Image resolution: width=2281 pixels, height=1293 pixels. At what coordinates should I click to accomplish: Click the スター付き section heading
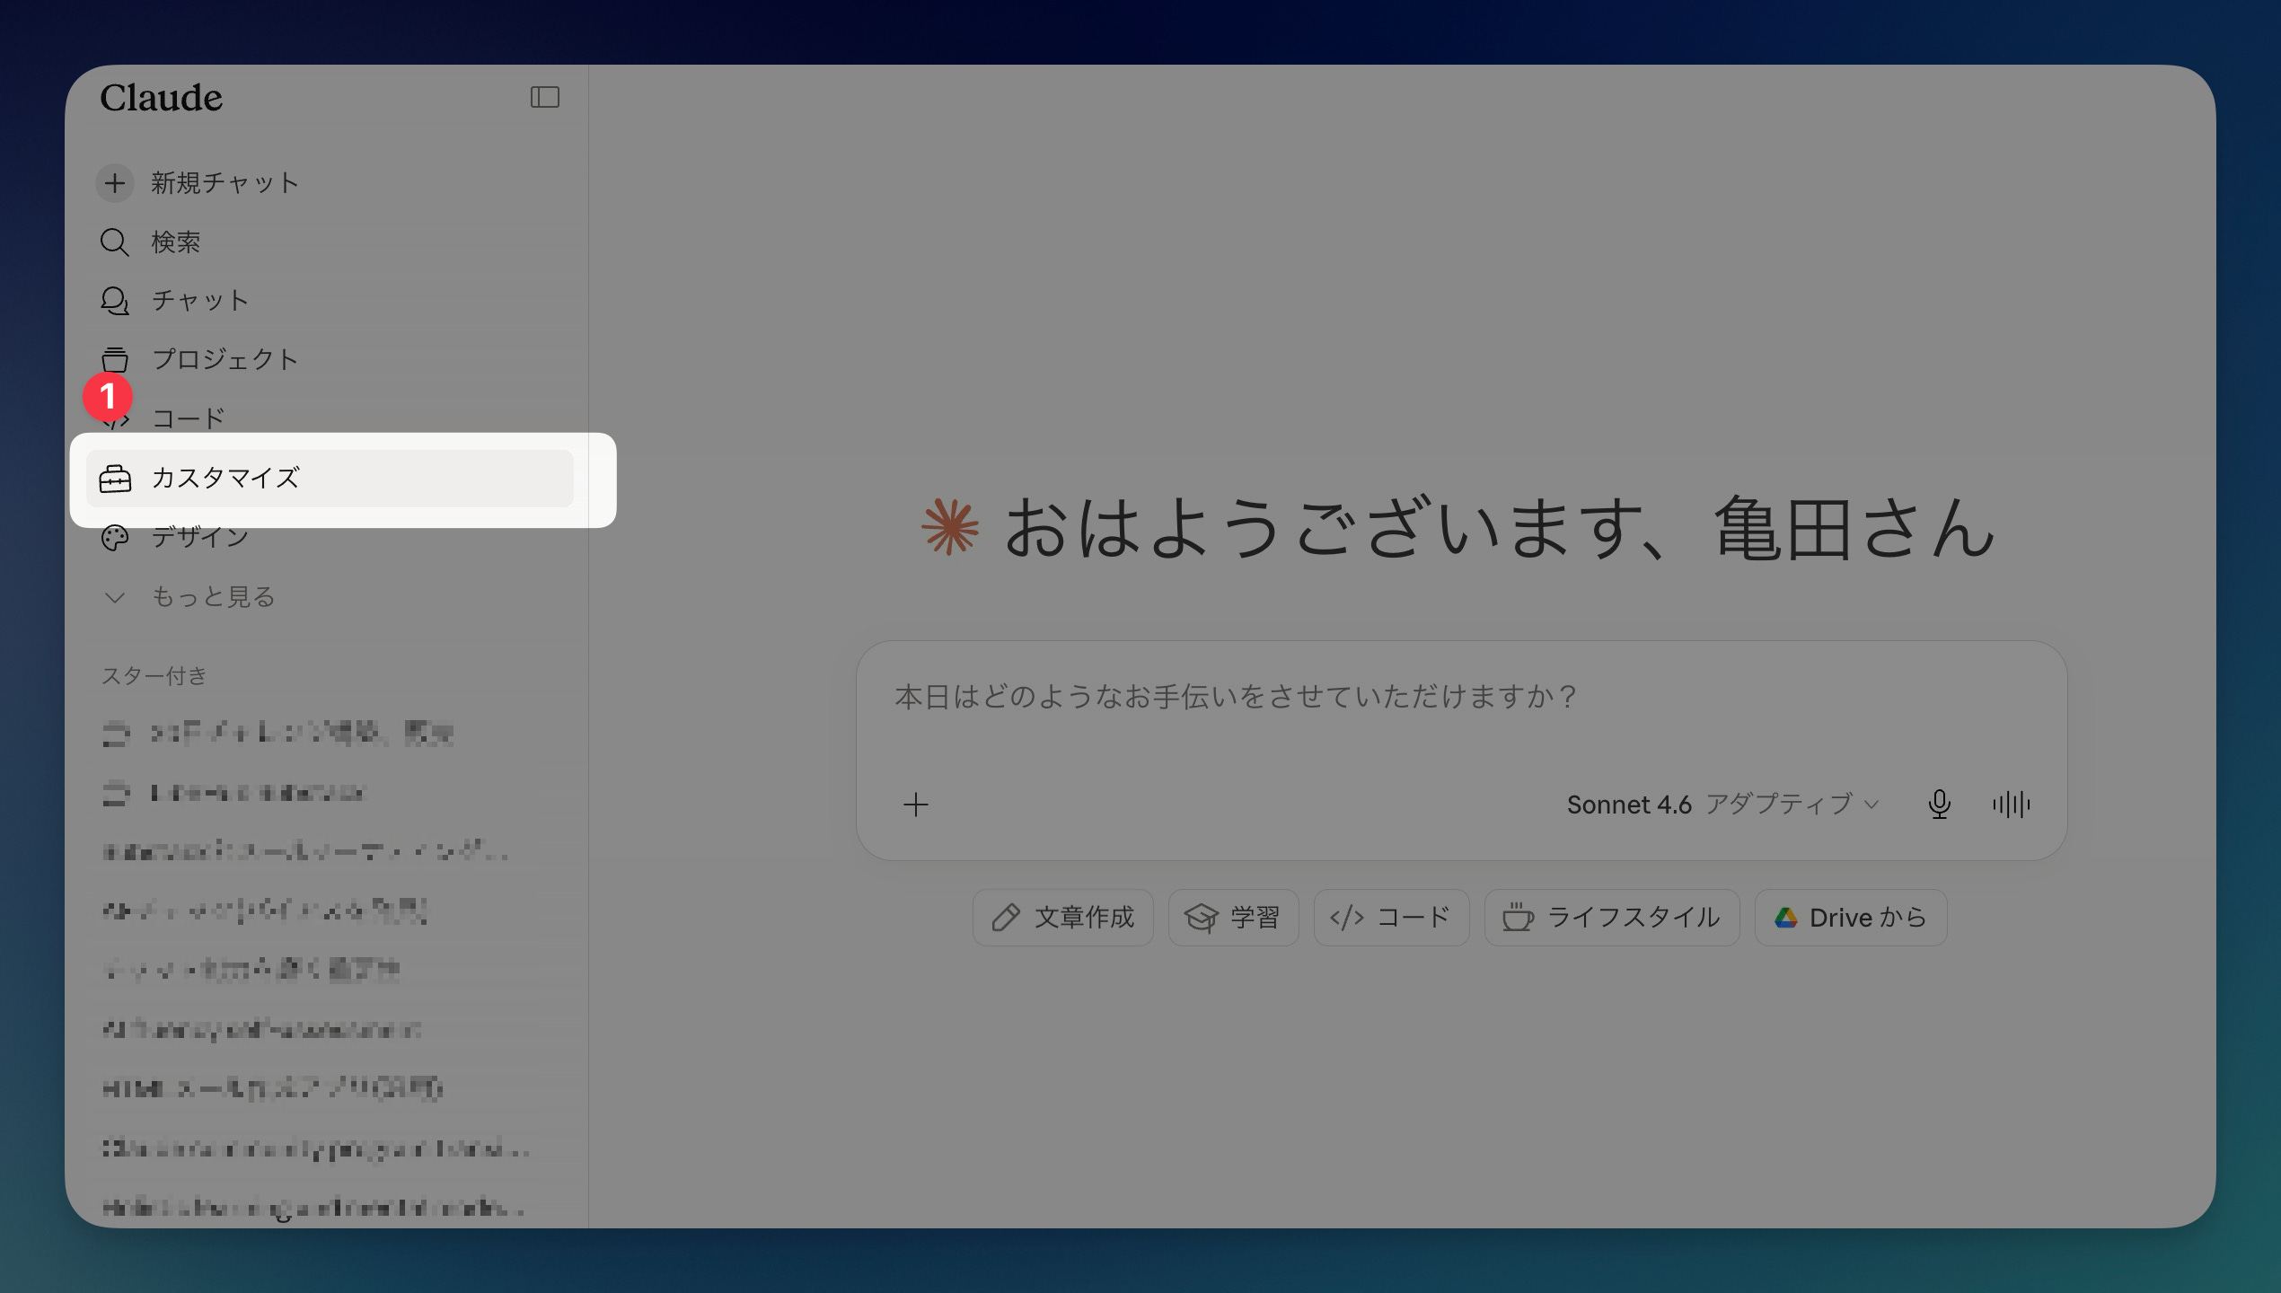coord(154,676)
